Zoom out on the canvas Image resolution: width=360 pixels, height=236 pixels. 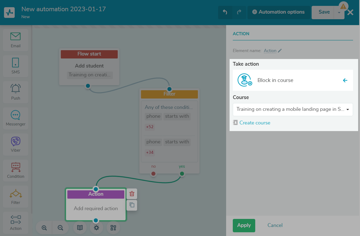60,228
